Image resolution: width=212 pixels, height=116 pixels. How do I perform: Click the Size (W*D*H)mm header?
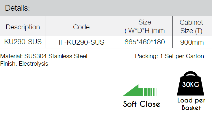(x=145, y=26)
